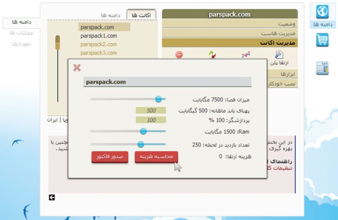Open the globe domains icon in sidebar

[x=322, y=12]
